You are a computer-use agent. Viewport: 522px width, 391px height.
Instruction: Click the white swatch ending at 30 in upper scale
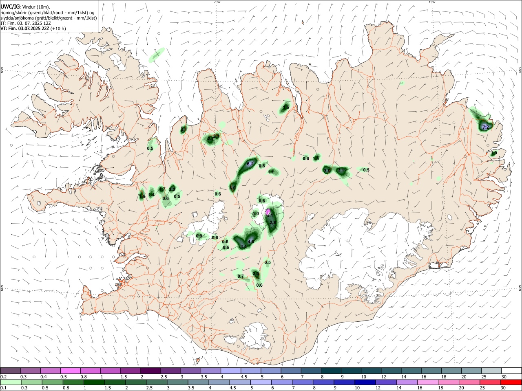point(511,371)
